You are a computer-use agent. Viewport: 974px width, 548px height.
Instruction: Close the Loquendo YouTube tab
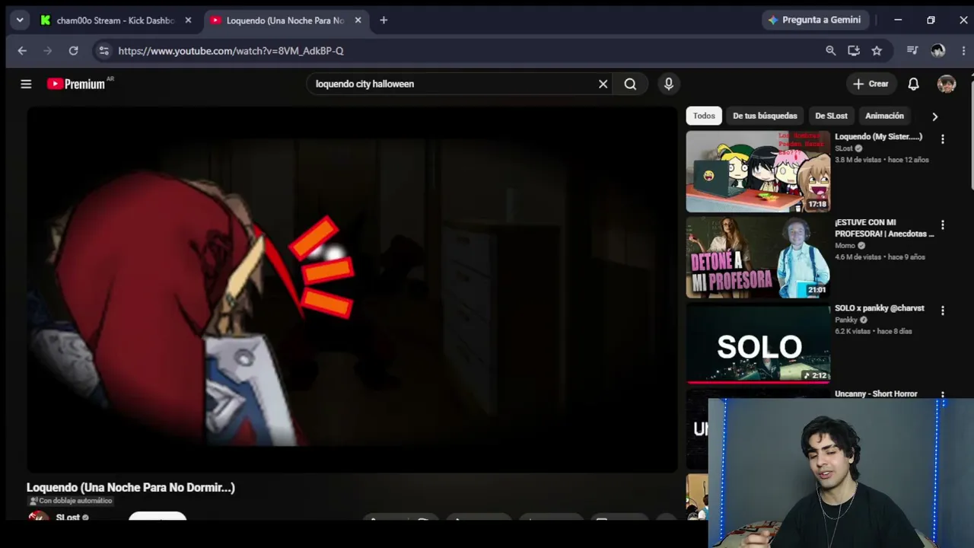tap(358, 21)
